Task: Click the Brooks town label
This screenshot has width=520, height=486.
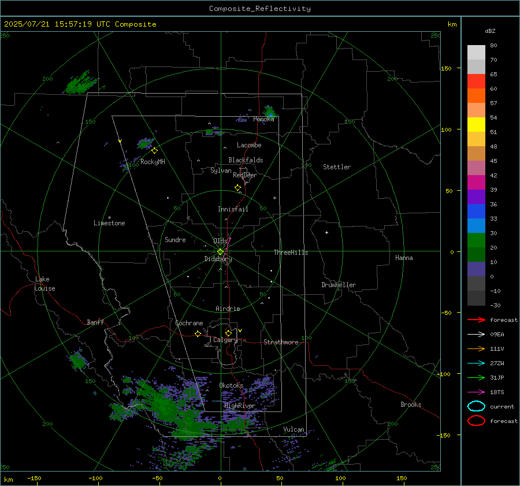Action: 411,405
